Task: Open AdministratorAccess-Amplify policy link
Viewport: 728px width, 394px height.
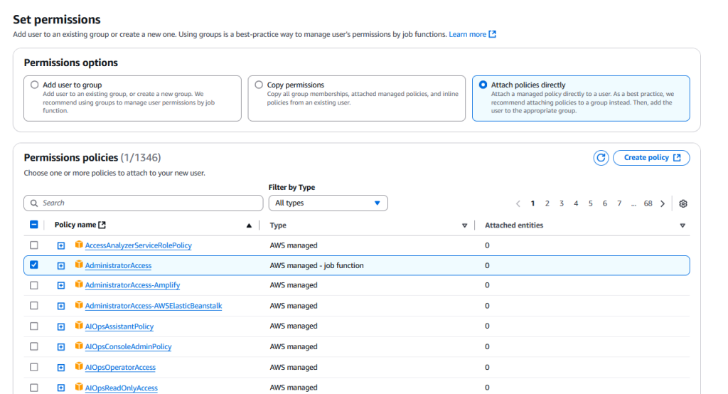Action: pos(132,285)
